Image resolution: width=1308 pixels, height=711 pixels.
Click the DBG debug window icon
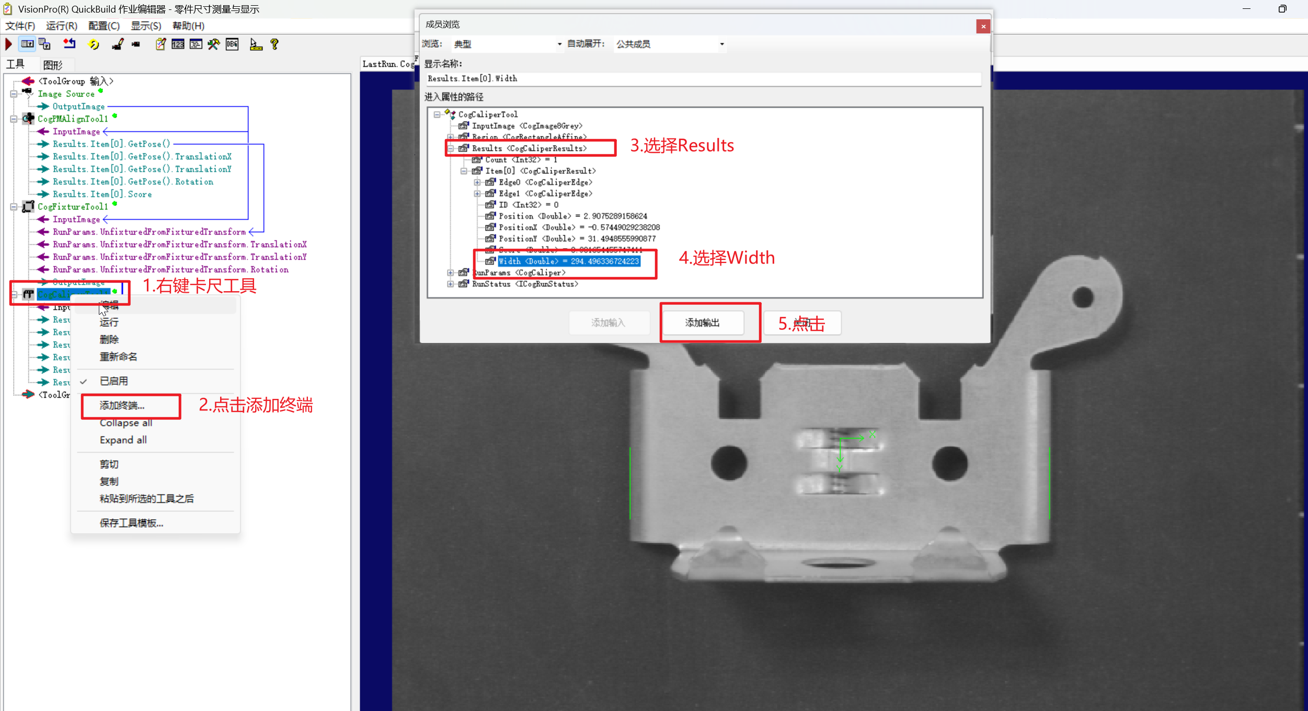tap(232, 44)
